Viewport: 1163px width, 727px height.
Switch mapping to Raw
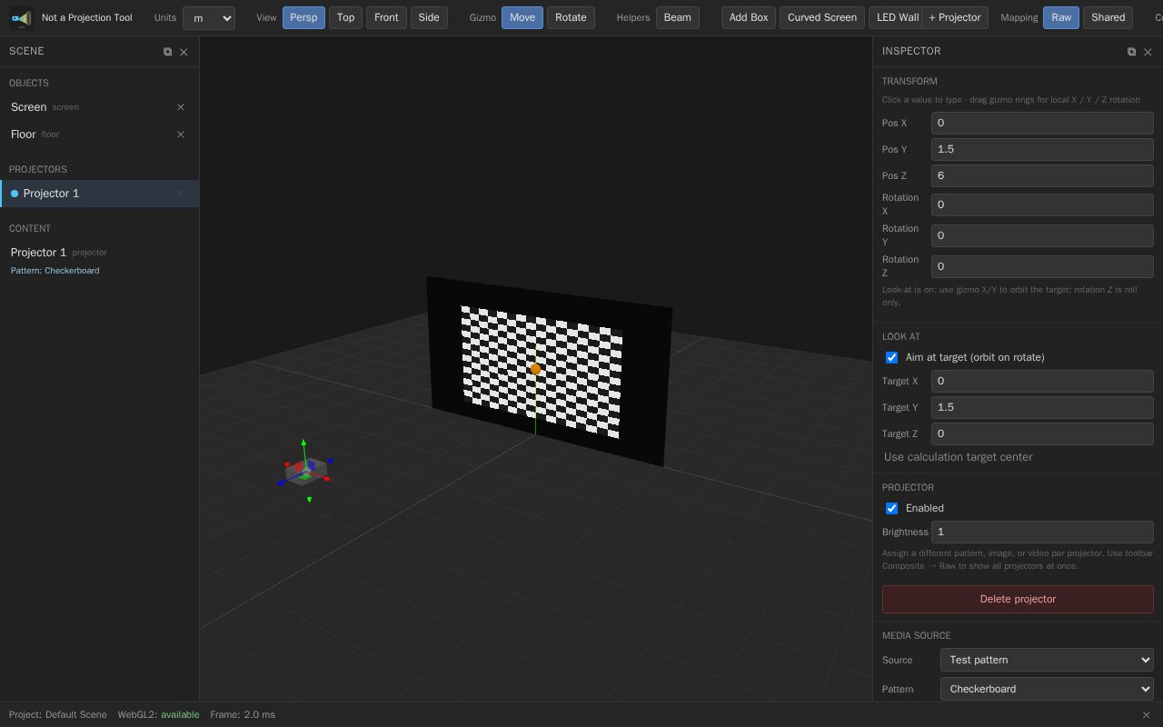(1061, 17)
